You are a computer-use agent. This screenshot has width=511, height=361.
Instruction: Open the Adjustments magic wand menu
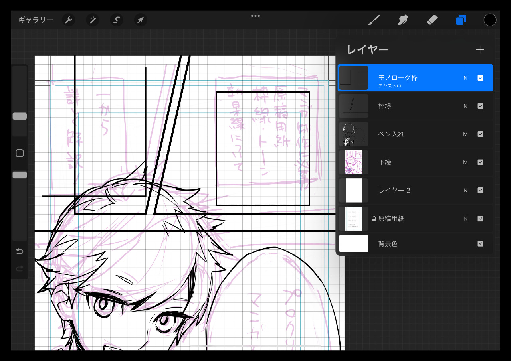coord(93,20)
